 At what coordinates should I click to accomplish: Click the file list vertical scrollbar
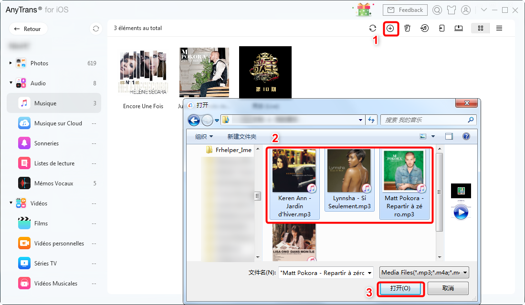click(x=440, y=193)
